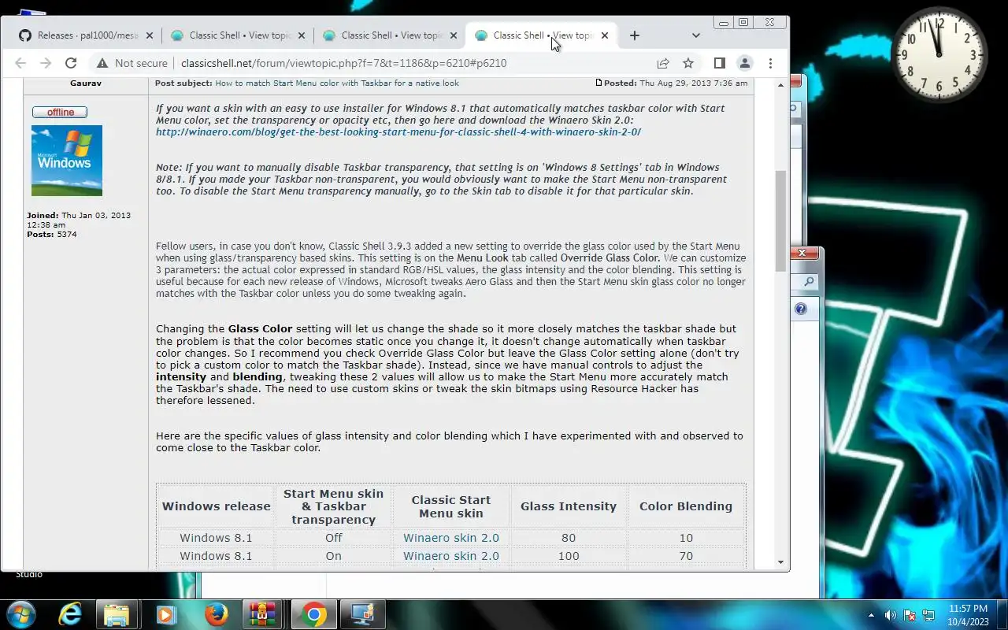Open the Chrome three-dot menu
Viewport: 1008px width, 630px height.
(x=770, y=63)
